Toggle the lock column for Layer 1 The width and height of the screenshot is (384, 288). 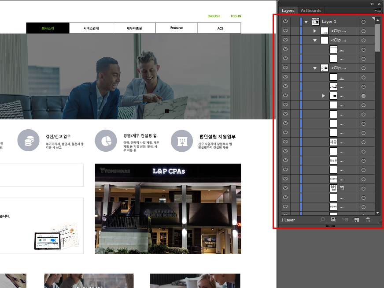pos(295,22)
